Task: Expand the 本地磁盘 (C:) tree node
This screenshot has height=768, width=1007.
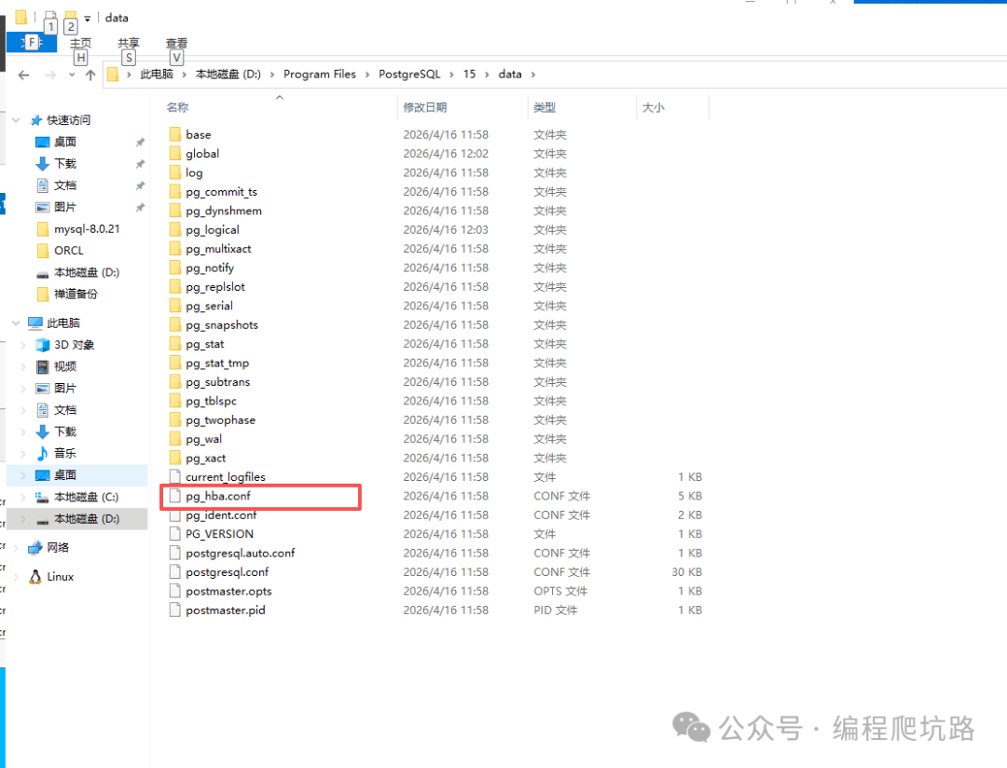Action: tap(24, 497)
